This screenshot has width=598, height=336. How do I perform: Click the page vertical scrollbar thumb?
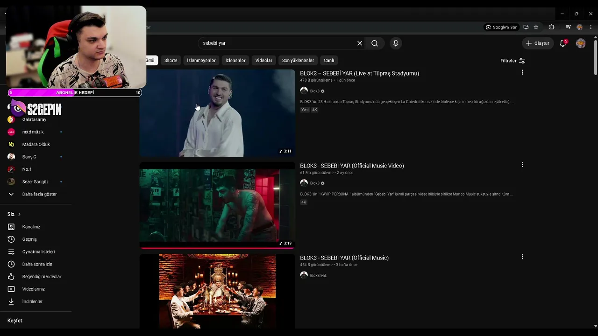595,56
